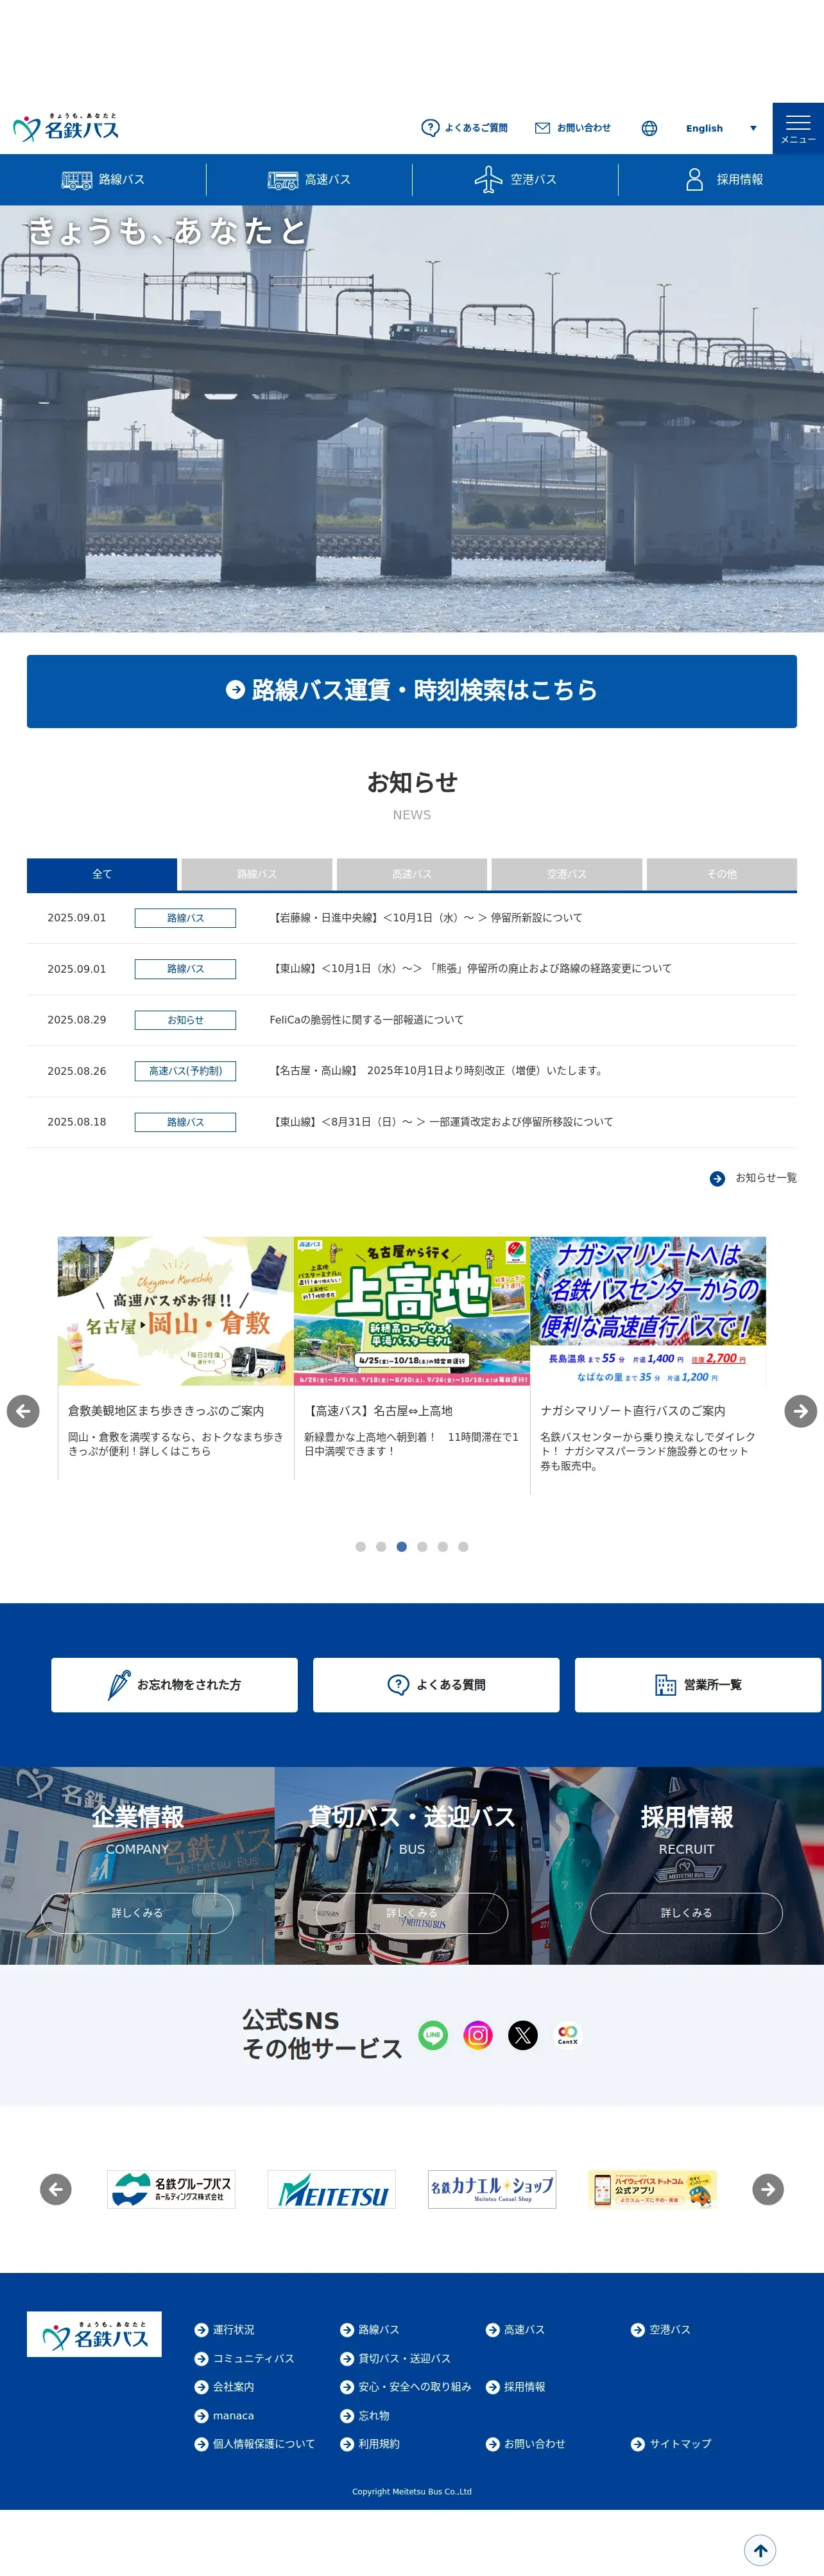Select the その他 news tab

(722, 874)
